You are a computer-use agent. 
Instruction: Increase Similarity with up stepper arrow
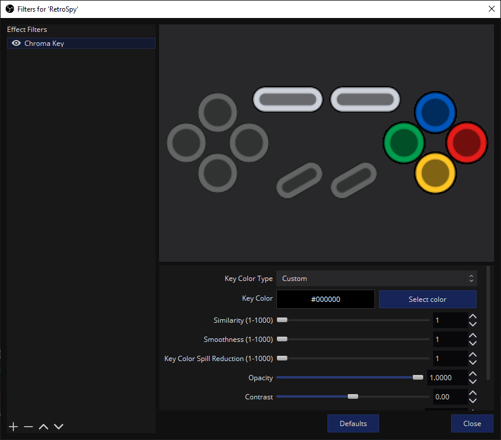(473, 316)
